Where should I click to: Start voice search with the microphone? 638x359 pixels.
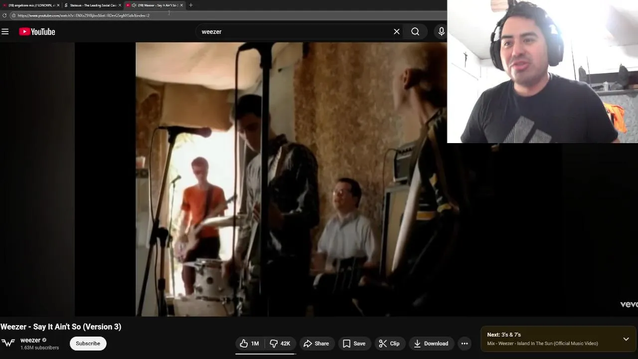pos(441,31)
